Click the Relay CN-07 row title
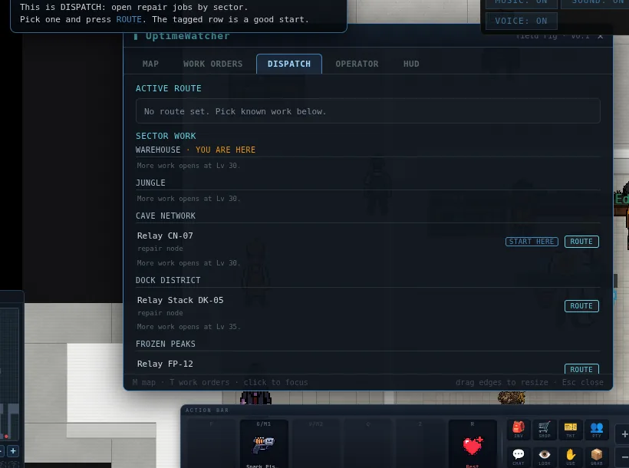 [165, 236]
